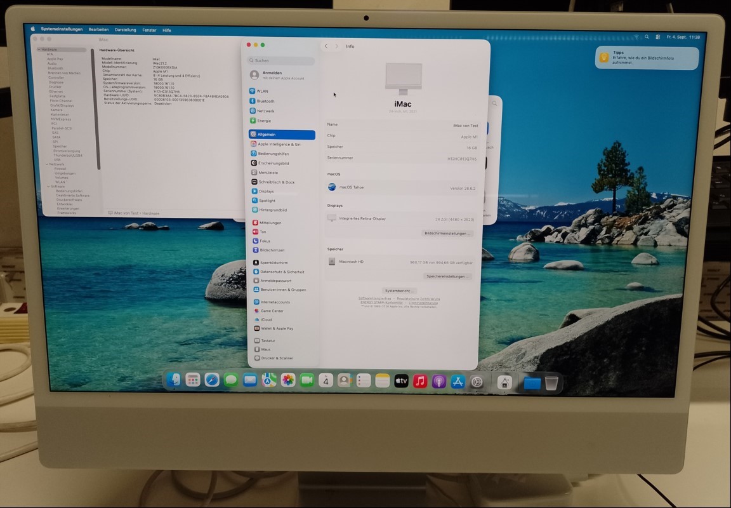Open the Systemeinstellungen app menu
The width and height of the screenshot is (731, 508).
tap(62, 29)
